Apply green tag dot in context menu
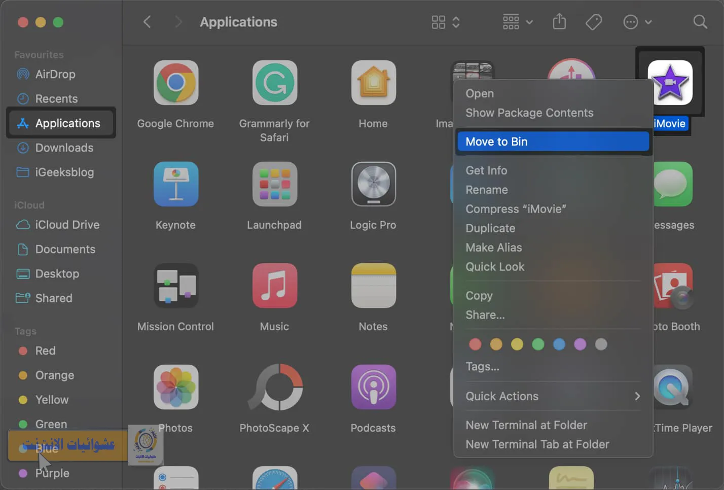The height and width of the screenshot is (490, 724). pos(538,344)
